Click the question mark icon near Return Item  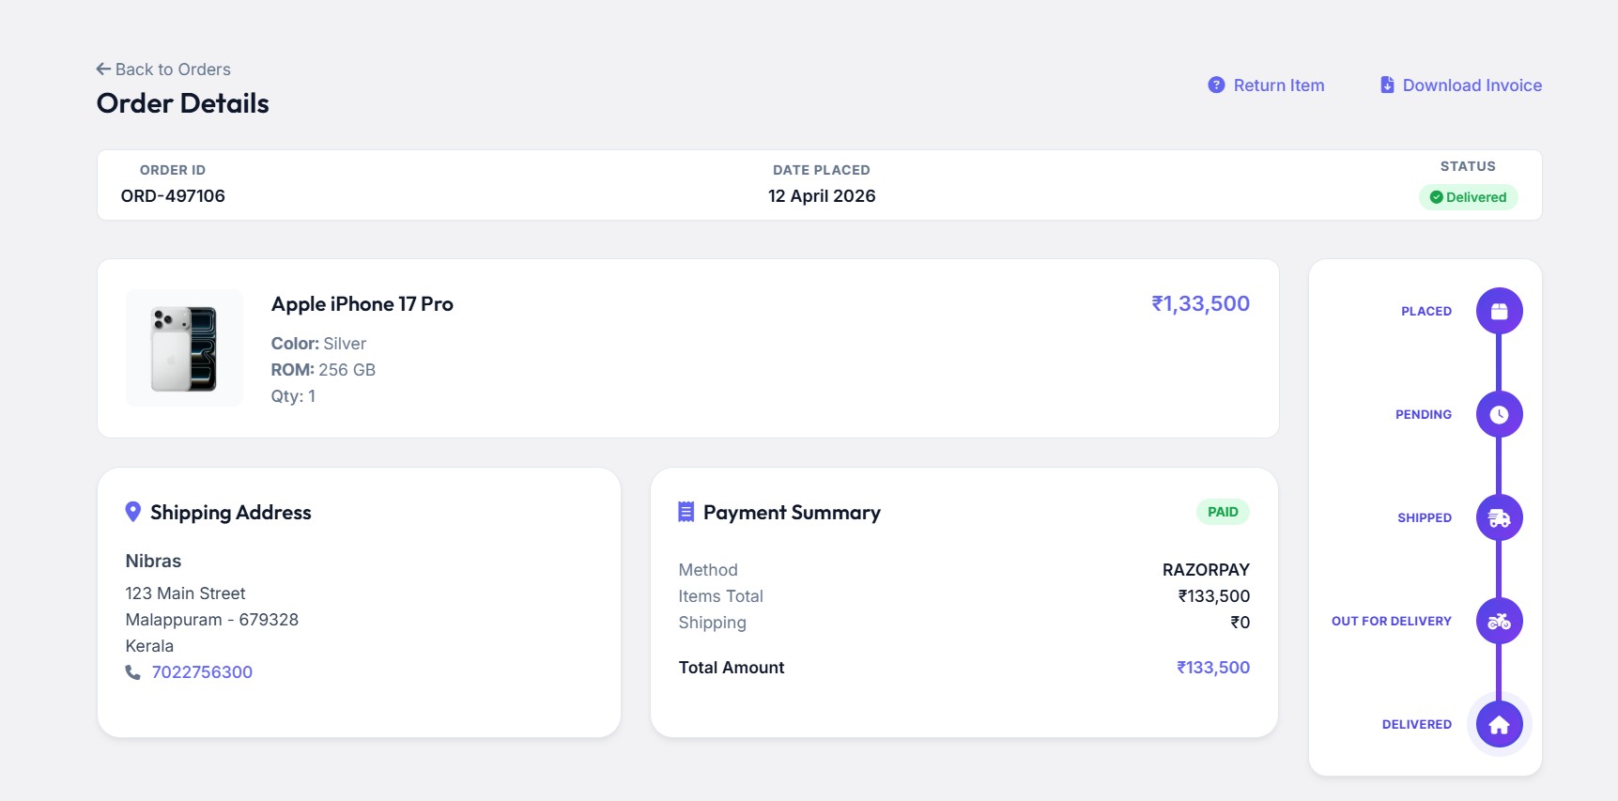point(1216,85)
